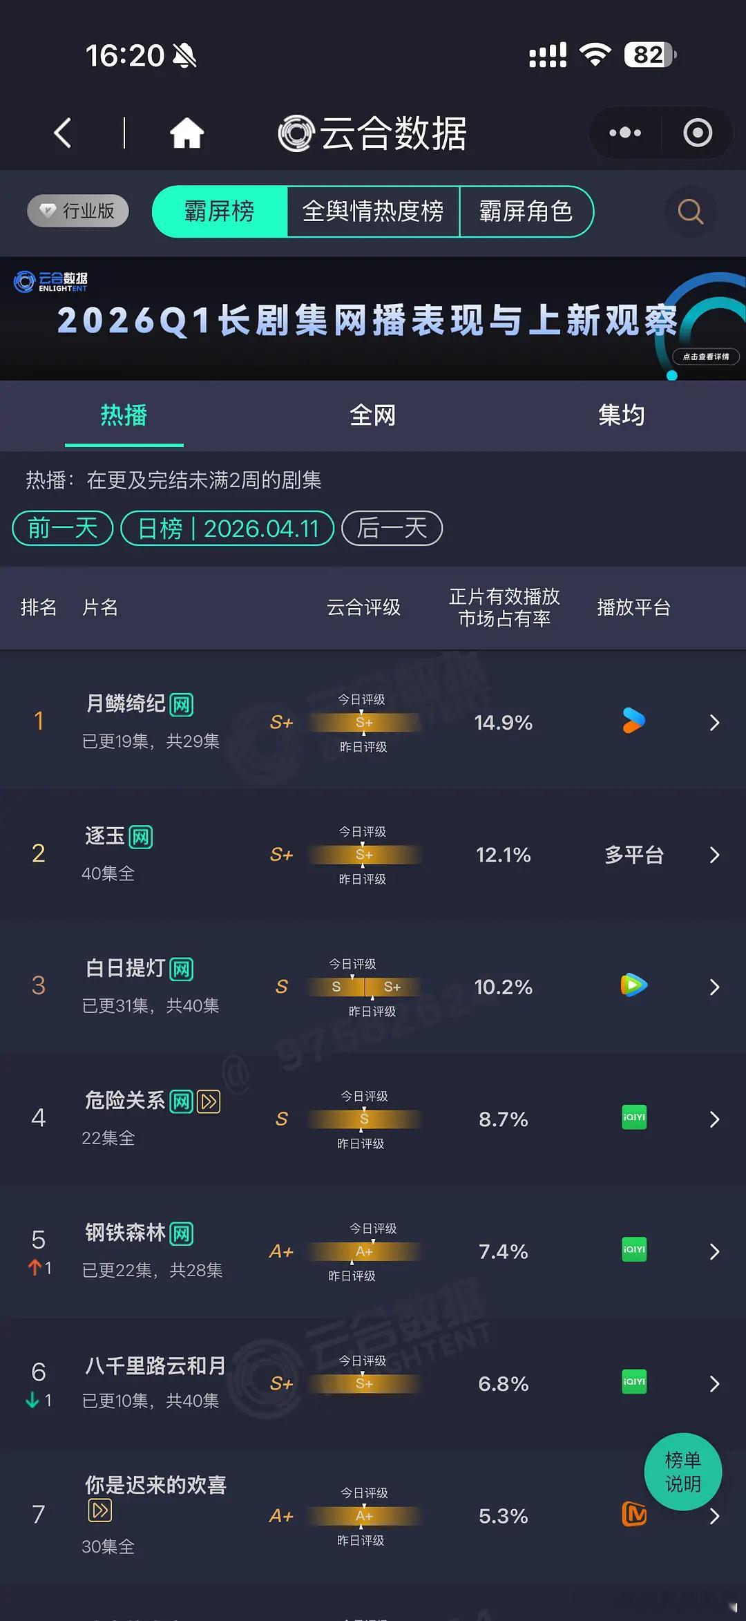Tap the home icon in the title bar
The width and height of the screenshot is (746, 1621).
coord(188,132)
